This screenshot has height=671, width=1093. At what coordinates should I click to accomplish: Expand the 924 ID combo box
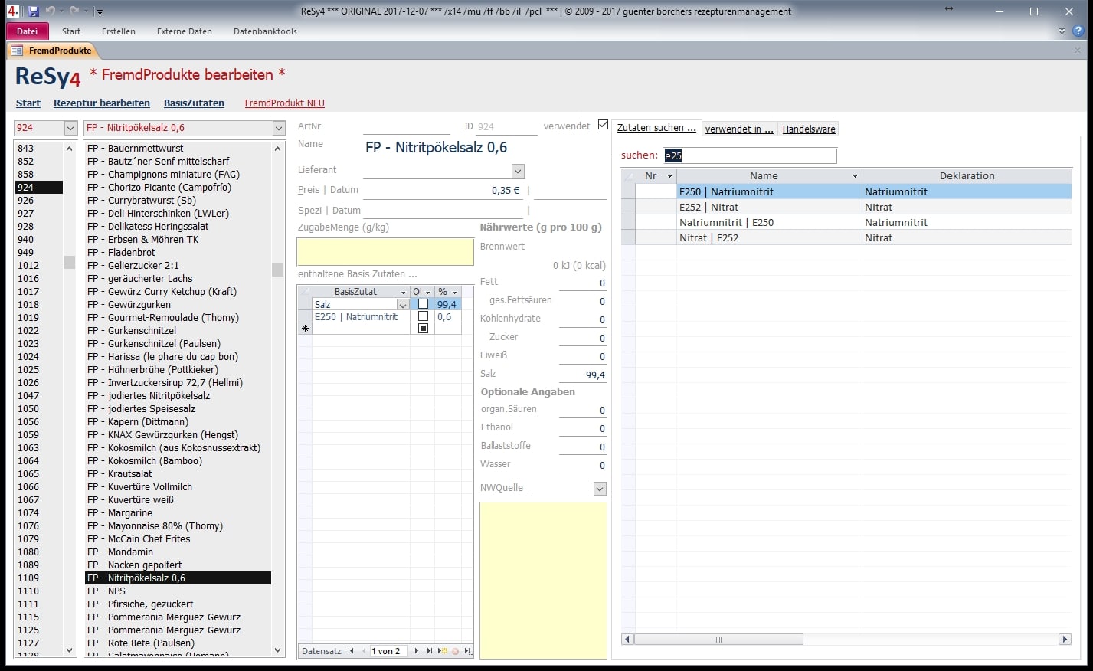click(70, 128)
